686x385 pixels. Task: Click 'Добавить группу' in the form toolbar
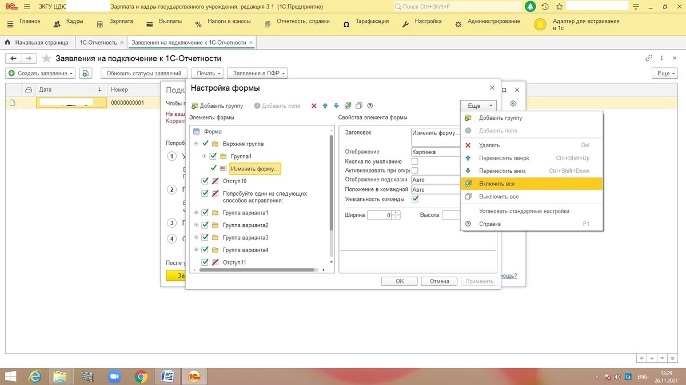(217, 106)
